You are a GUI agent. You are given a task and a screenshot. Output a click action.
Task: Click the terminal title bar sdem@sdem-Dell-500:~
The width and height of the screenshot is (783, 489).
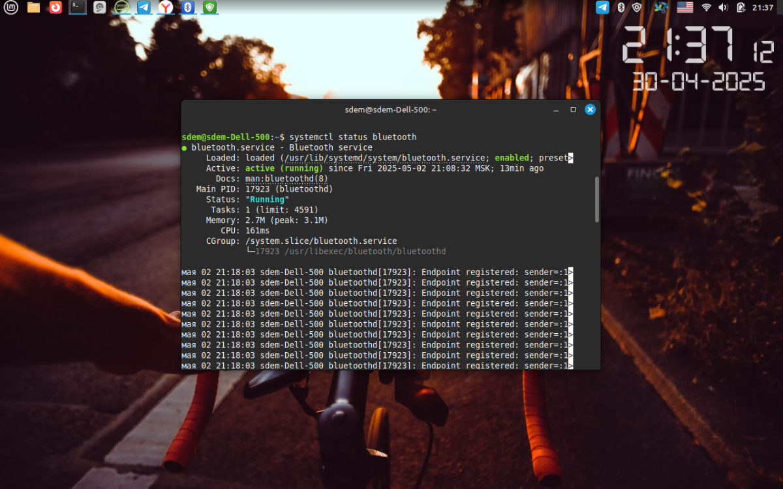coord(390,110)
